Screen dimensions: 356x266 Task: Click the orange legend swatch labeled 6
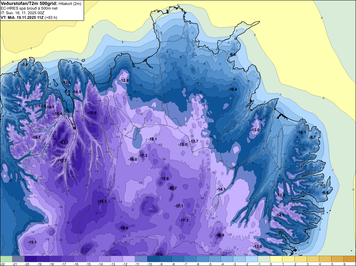[350, 259]
